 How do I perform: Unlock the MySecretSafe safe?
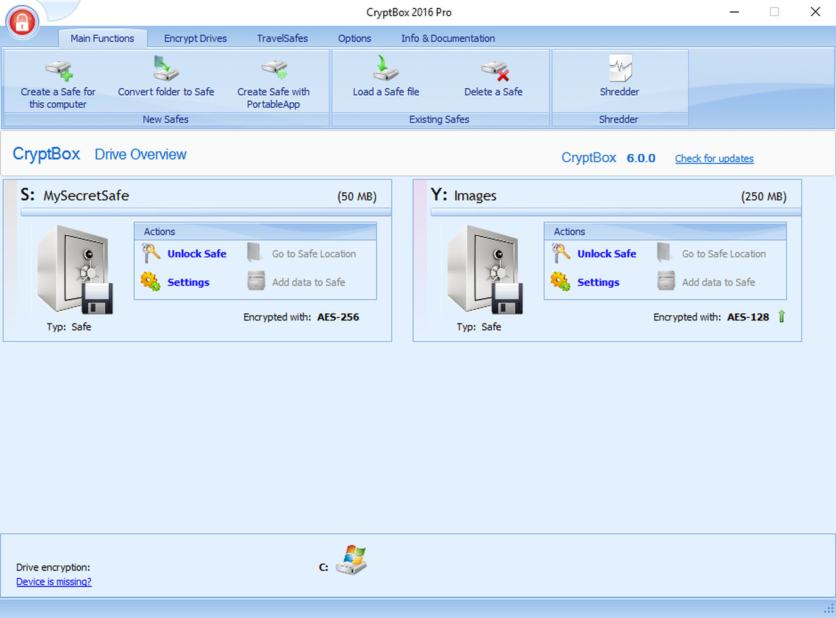196,254
